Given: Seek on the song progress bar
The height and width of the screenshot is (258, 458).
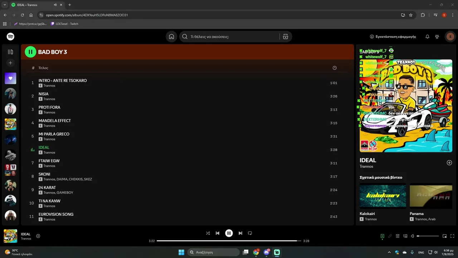Looking at the screenshot, I should click(229, 241).
